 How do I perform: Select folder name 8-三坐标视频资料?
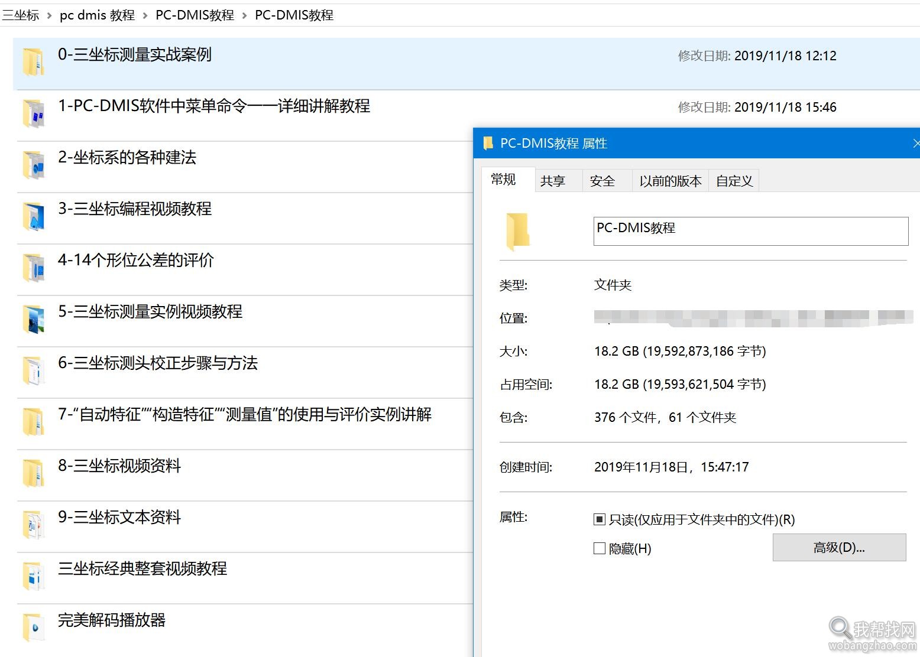(x=119, y=466)
